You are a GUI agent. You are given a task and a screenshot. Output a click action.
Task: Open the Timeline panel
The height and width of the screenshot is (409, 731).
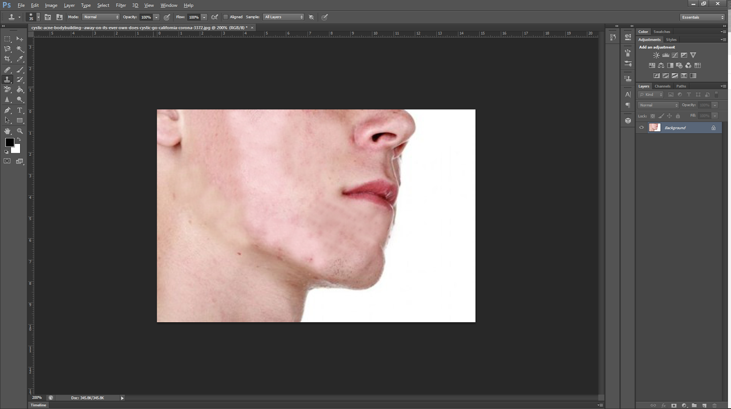coord(38,405)
